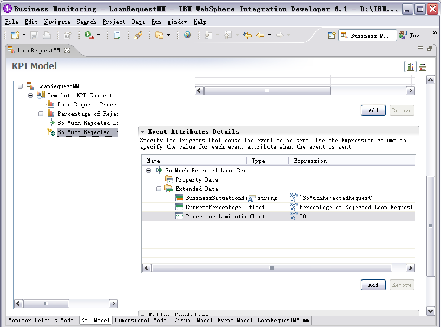Click the Remove button below Event Attributes table
The width and height of the screenshot is (441, 327).
(x=401, y=285)
